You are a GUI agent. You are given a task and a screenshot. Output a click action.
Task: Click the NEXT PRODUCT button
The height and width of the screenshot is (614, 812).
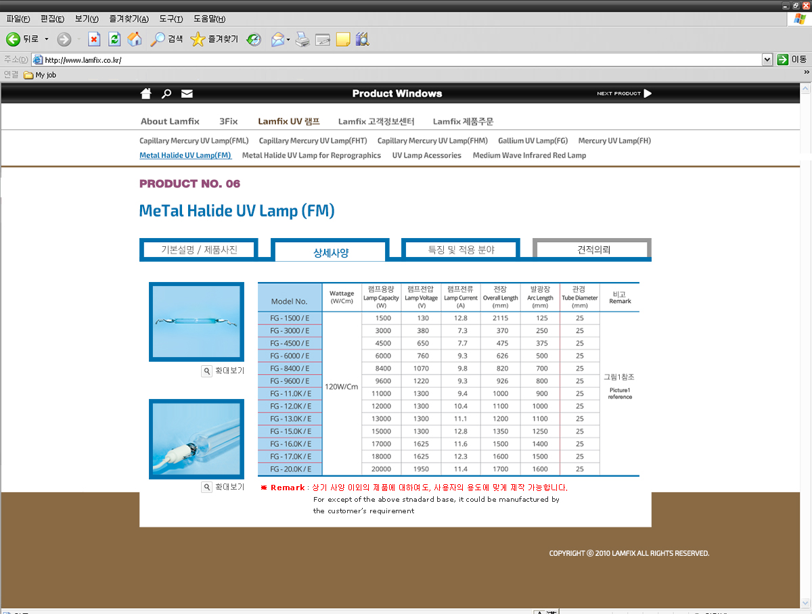click(624, 93)
